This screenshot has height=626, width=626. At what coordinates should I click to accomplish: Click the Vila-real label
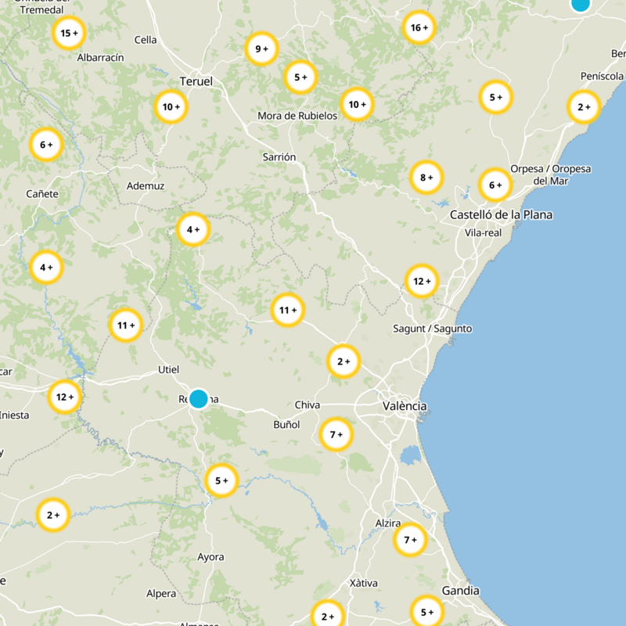[x=483, y=232]
